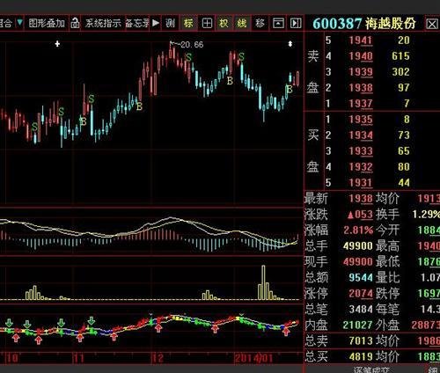The width and height of the screenshot is (440, 373).
Task: Click sell-1 price 1937
Action: tap(361, 104)
